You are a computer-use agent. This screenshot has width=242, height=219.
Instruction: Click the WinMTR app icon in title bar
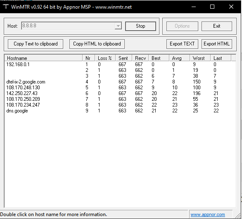point(6,7)
